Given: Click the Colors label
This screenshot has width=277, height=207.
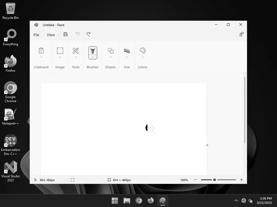Looking at the screenshot, I should click(x=143, y=67).
